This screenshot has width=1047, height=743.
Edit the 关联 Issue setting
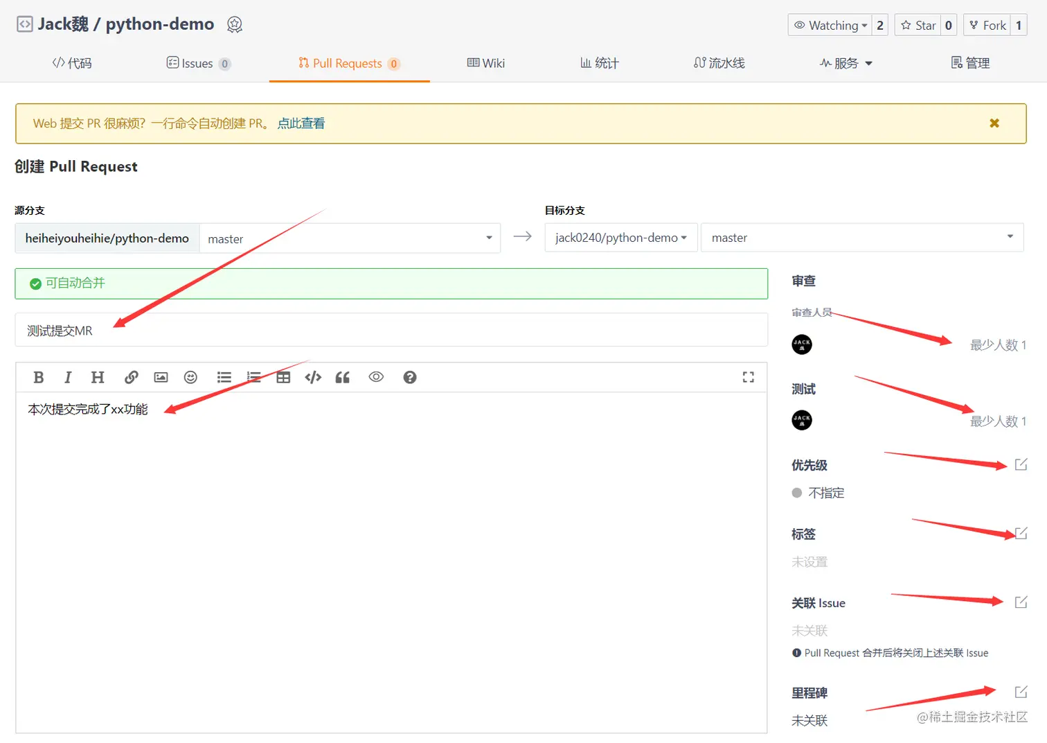(x=1021, y=602)
